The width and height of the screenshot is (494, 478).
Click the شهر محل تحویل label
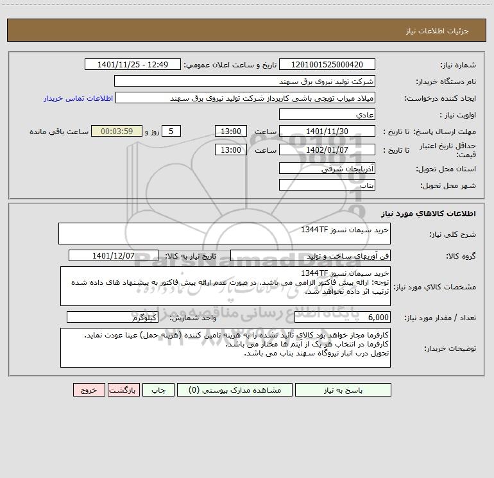click(448, 185)
